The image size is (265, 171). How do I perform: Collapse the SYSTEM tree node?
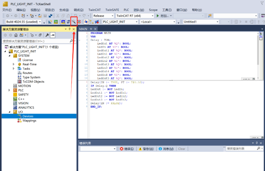coord(9,55)
